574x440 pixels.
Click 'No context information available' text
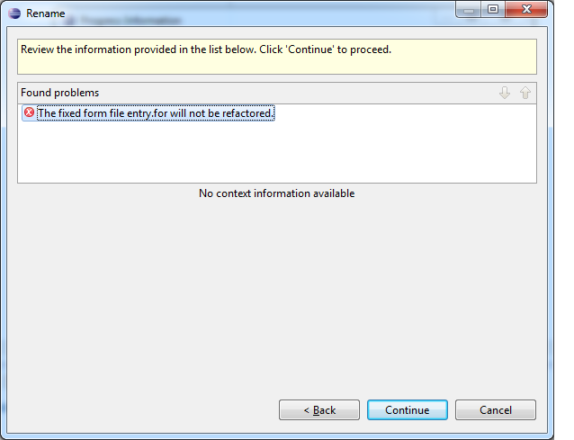click(x=276, y=193)
